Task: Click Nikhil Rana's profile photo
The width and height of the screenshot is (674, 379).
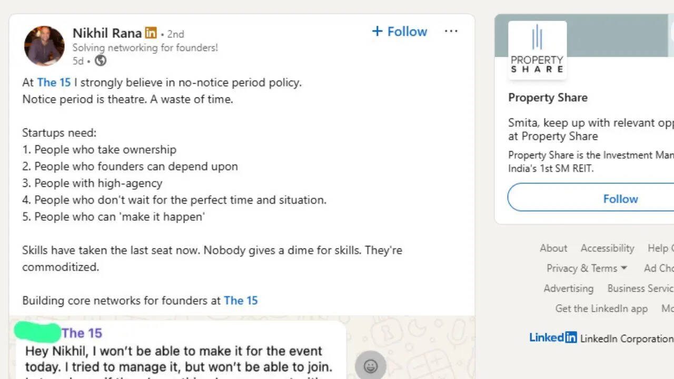Action: click(44, 46)
